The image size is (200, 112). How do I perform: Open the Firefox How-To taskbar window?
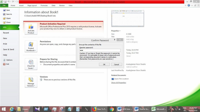click(99, 109)
